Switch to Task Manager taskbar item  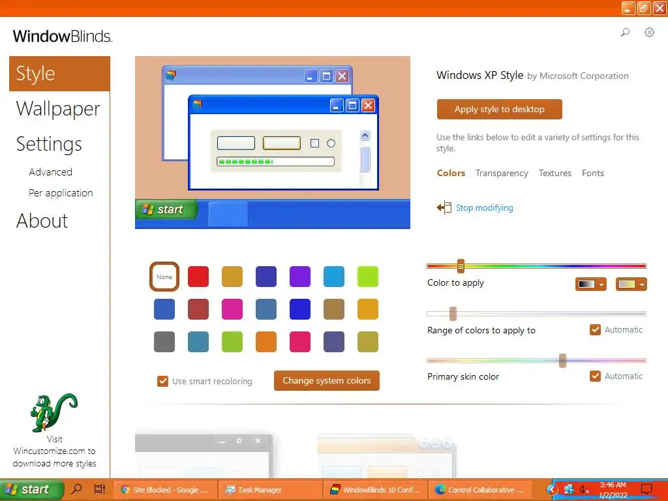[269, 490]
